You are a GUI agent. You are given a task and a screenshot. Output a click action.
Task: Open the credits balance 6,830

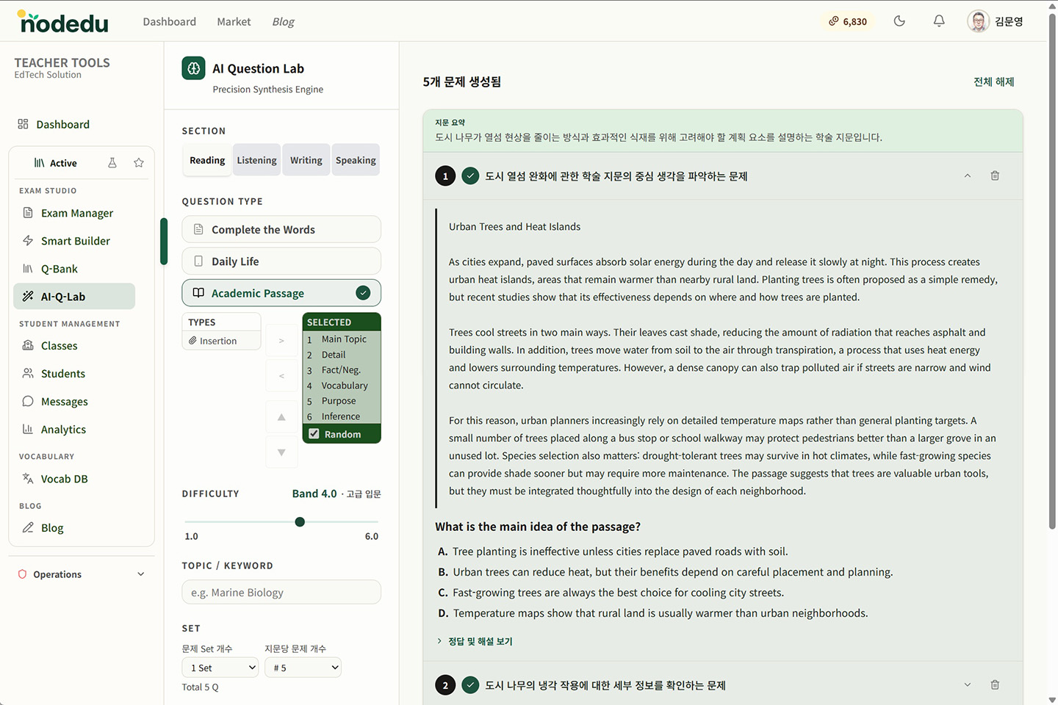point(848,21)
